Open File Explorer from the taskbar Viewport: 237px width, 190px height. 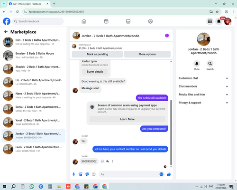point(59,187)
